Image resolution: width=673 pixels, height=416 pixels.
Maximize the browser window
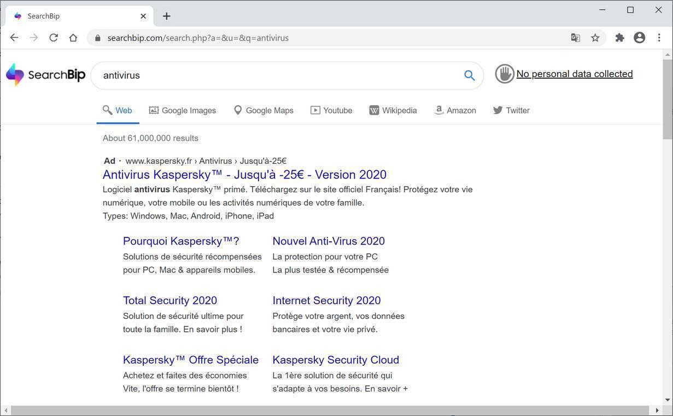pyautogui.click(x=630, y=10)
